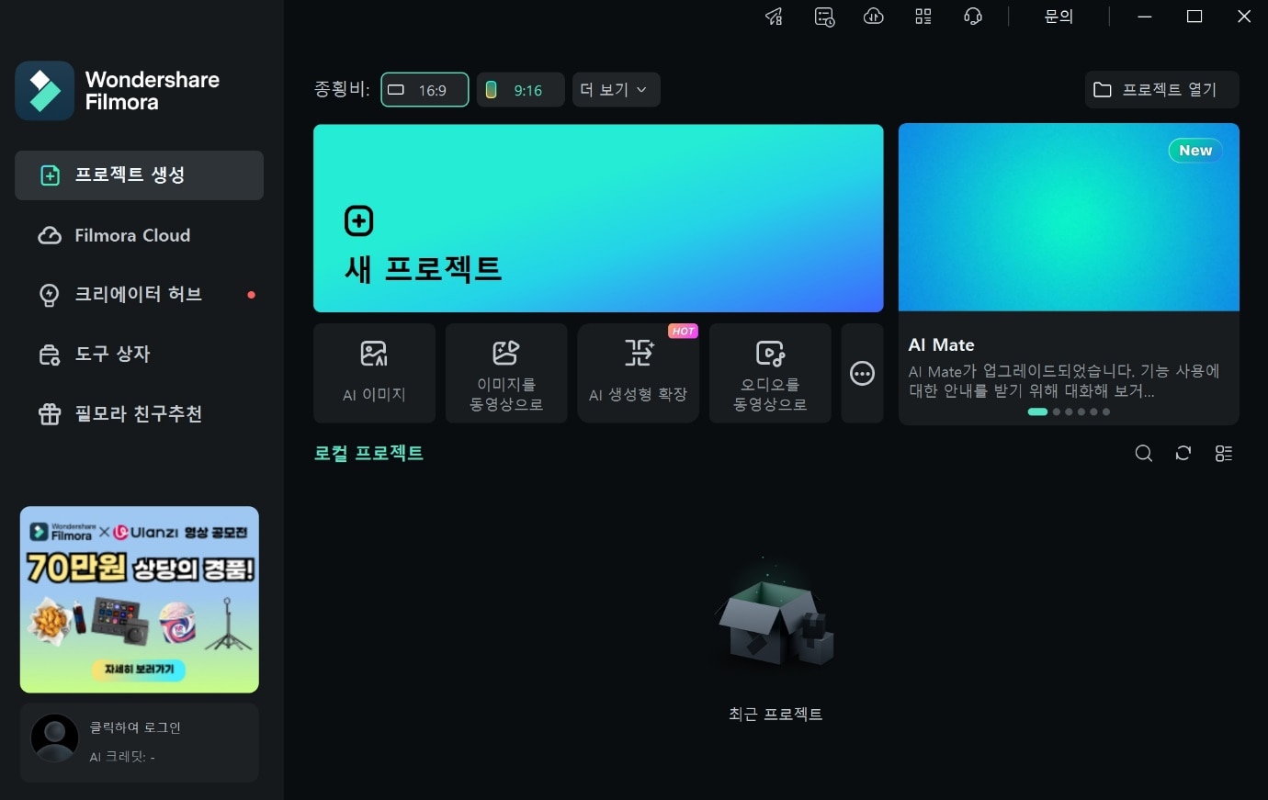This screenshot has height=800, width=1268.
Task: Click the 도구 상자 toolbox icon
Action: [50, 355]
